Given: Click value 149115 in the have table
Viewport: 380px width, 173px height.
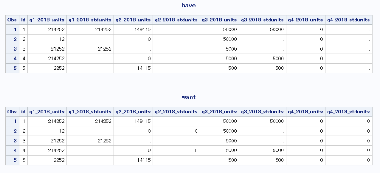Looking at the screenshot, I should (x=142, y=29).
